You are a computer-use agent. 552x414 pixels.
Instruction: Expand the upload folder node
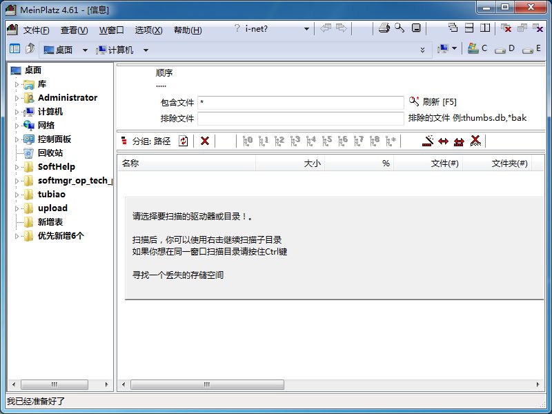pyautogui.click(x=17, y=208)
